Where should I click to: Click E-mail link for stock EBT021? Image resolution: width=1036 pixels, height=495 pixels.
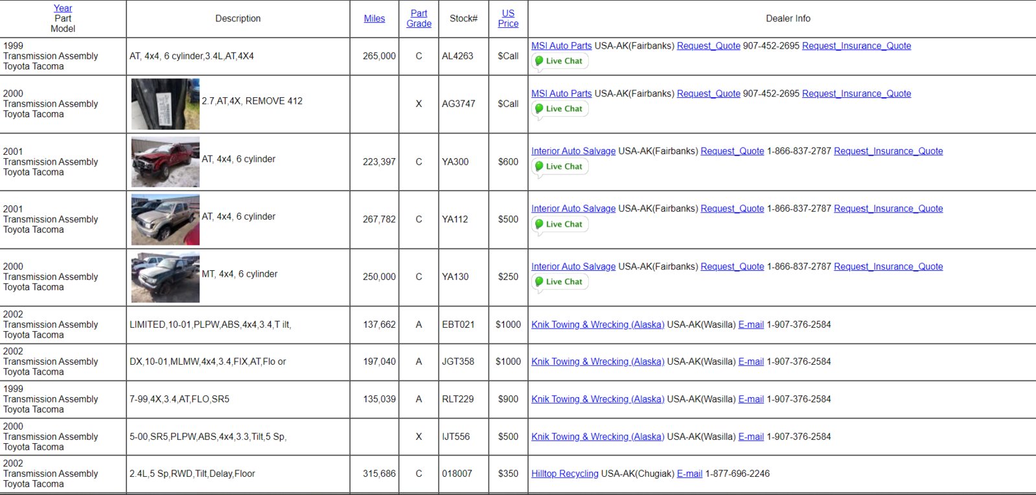click(x=751, y=325)
